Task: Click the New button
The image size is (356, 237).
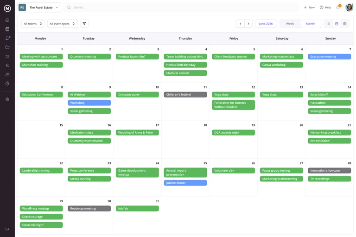Action: click(x=309, y=7)
